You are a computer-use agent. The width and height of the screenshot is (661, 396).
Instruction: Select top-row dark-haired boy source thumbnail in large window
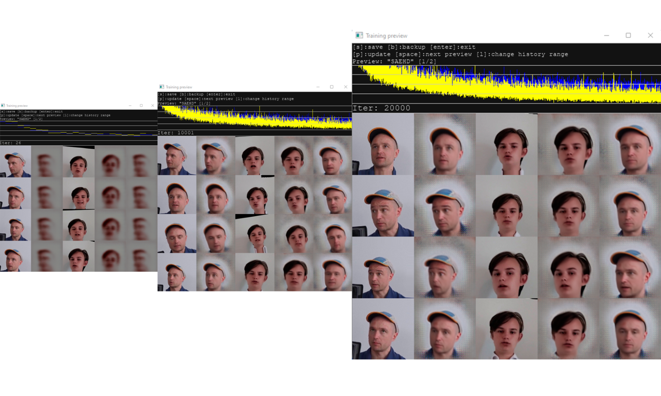507,144
